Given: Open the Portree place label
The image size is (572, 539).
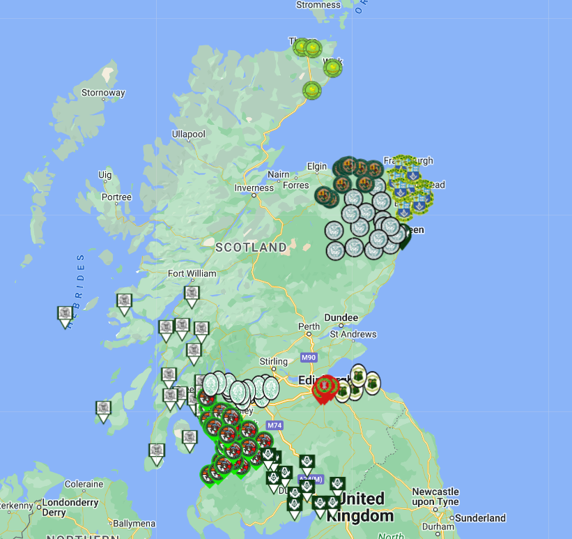Looking at the screenshot, I should (116, 197).
